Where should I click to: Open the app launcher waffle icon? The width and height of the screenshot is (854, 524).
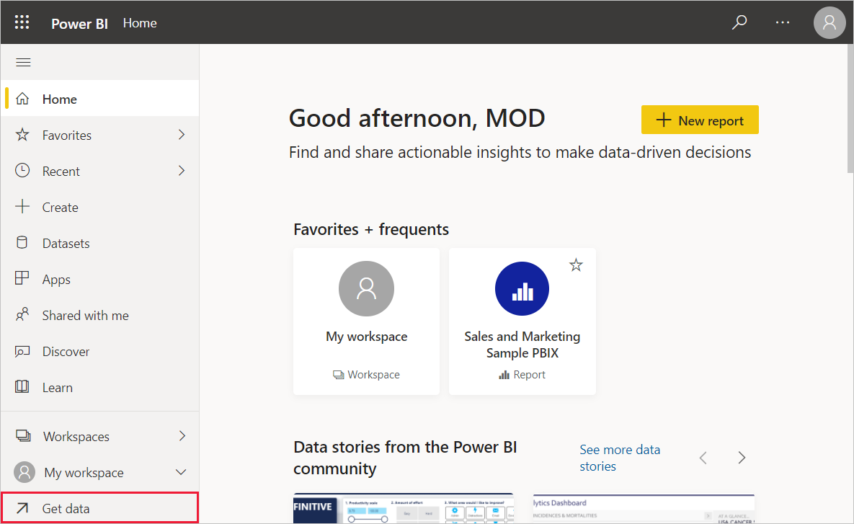tap(22, 22)
